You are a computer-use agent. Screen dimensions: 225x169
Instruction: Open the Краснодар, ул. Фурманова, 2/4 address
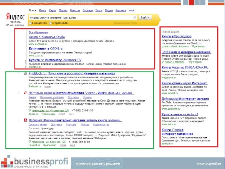click(x=50, y=110)
